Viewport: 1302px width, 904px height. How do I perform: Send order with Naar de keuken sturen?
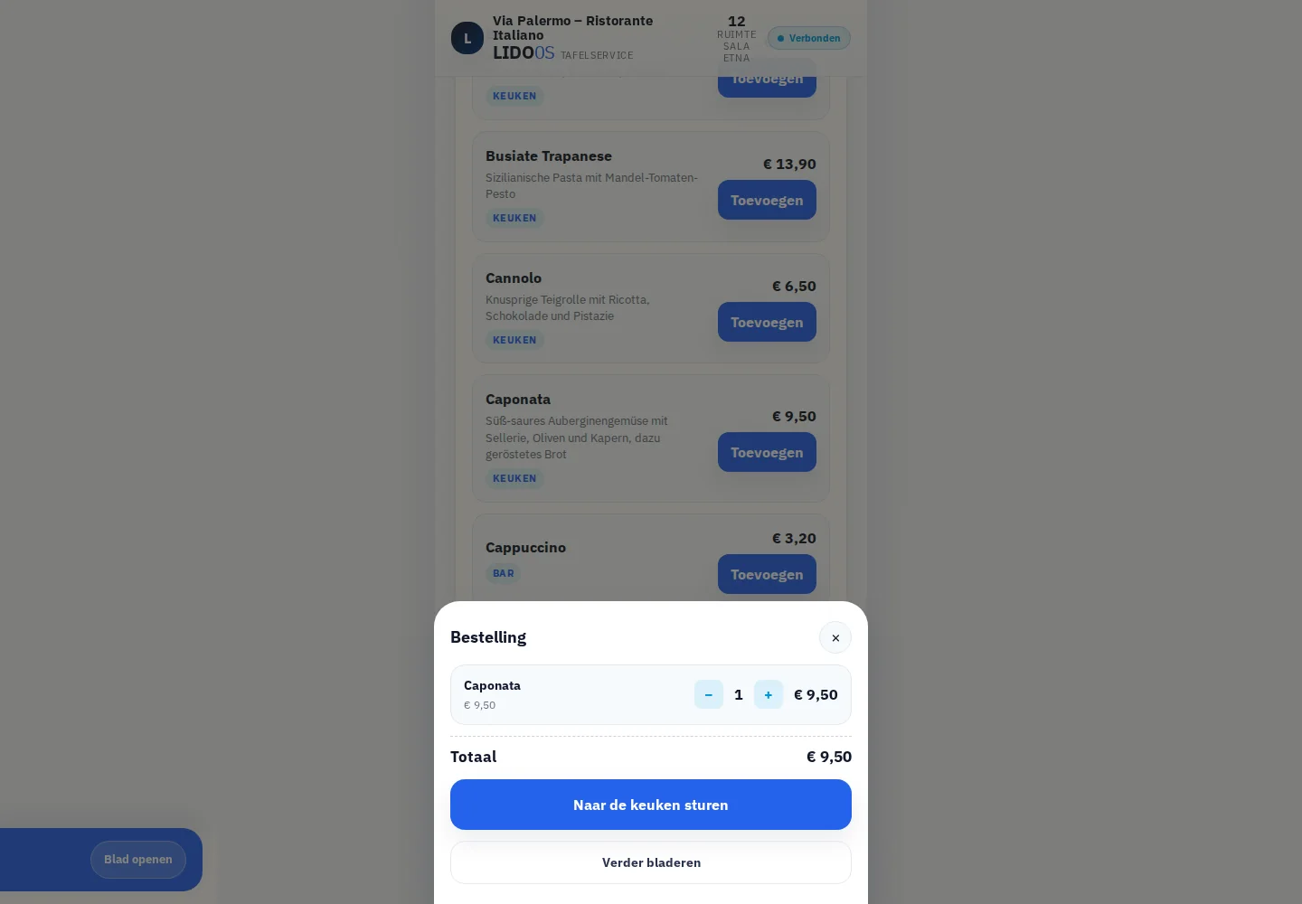point(651,805)
